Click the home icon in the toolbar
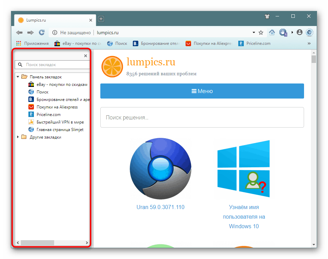The image size is (328, 259). point(272,32)
